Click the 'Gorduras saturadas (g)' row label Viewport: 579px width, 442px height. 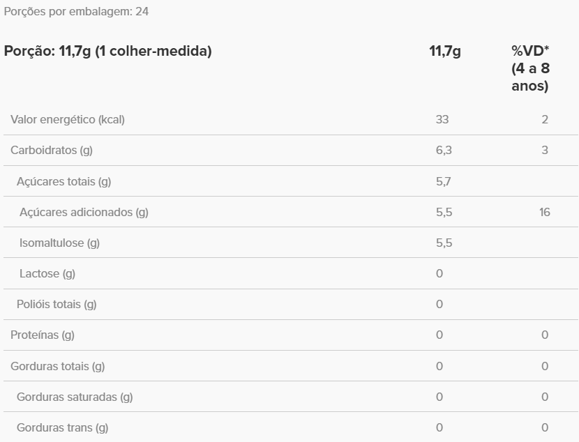pyautogui.click(x=75, y=397)
